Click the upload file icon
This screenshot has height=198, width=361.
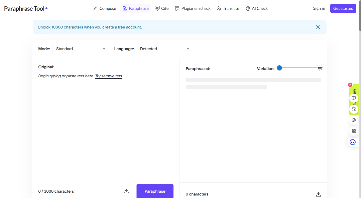(126, 191)
